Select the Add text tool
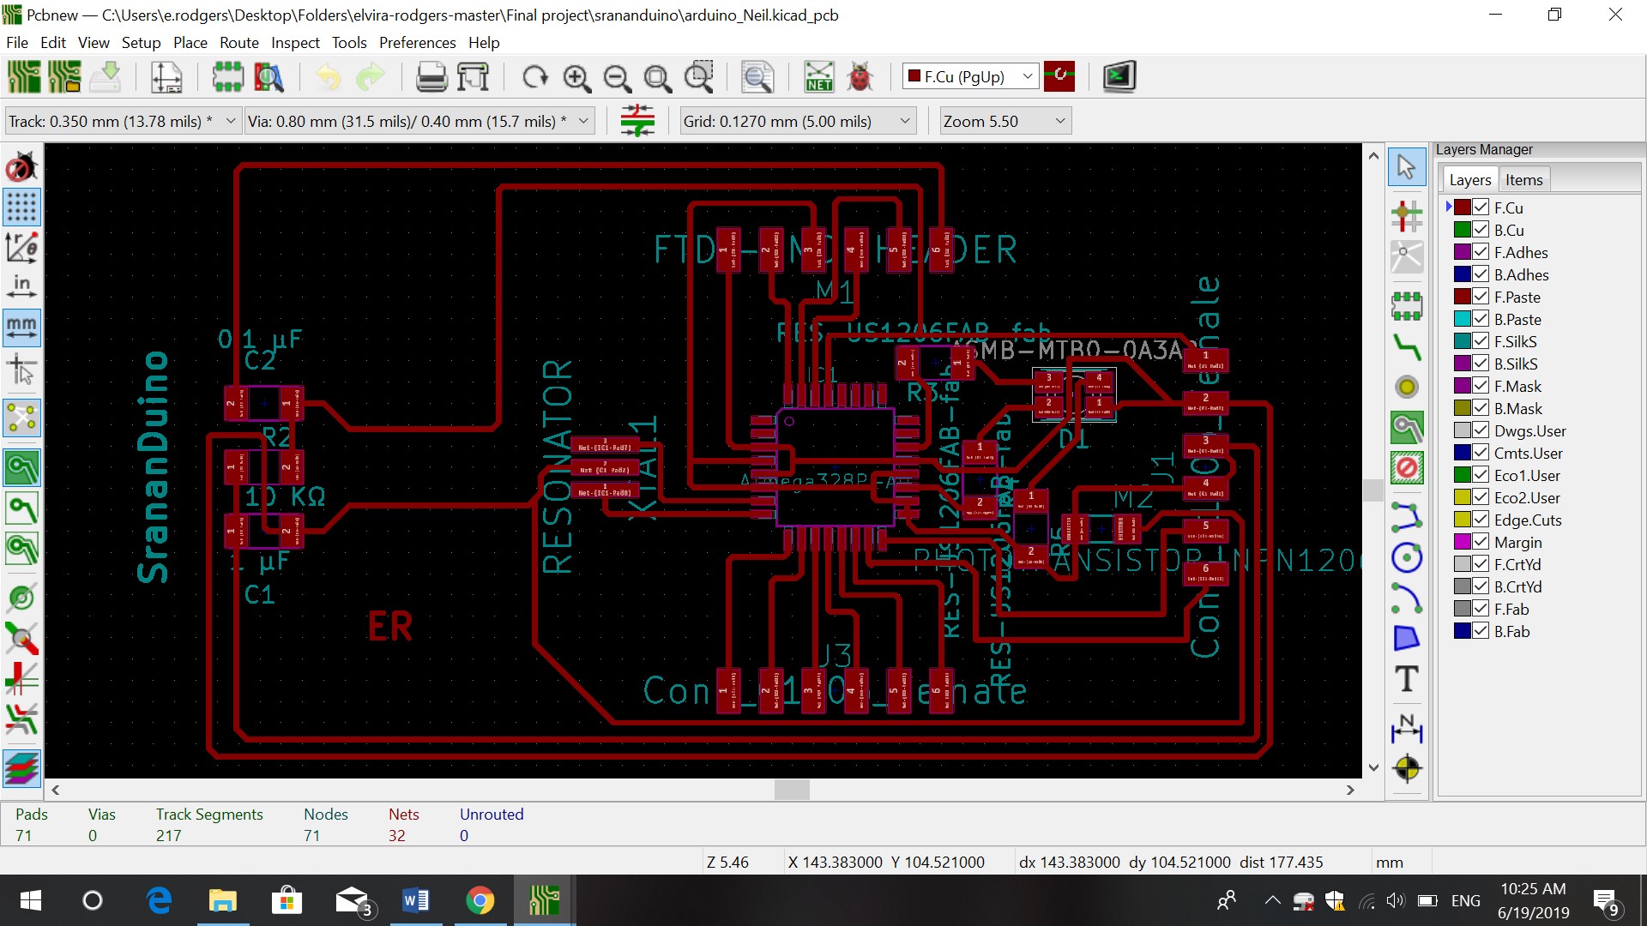 click(1407, 679)
